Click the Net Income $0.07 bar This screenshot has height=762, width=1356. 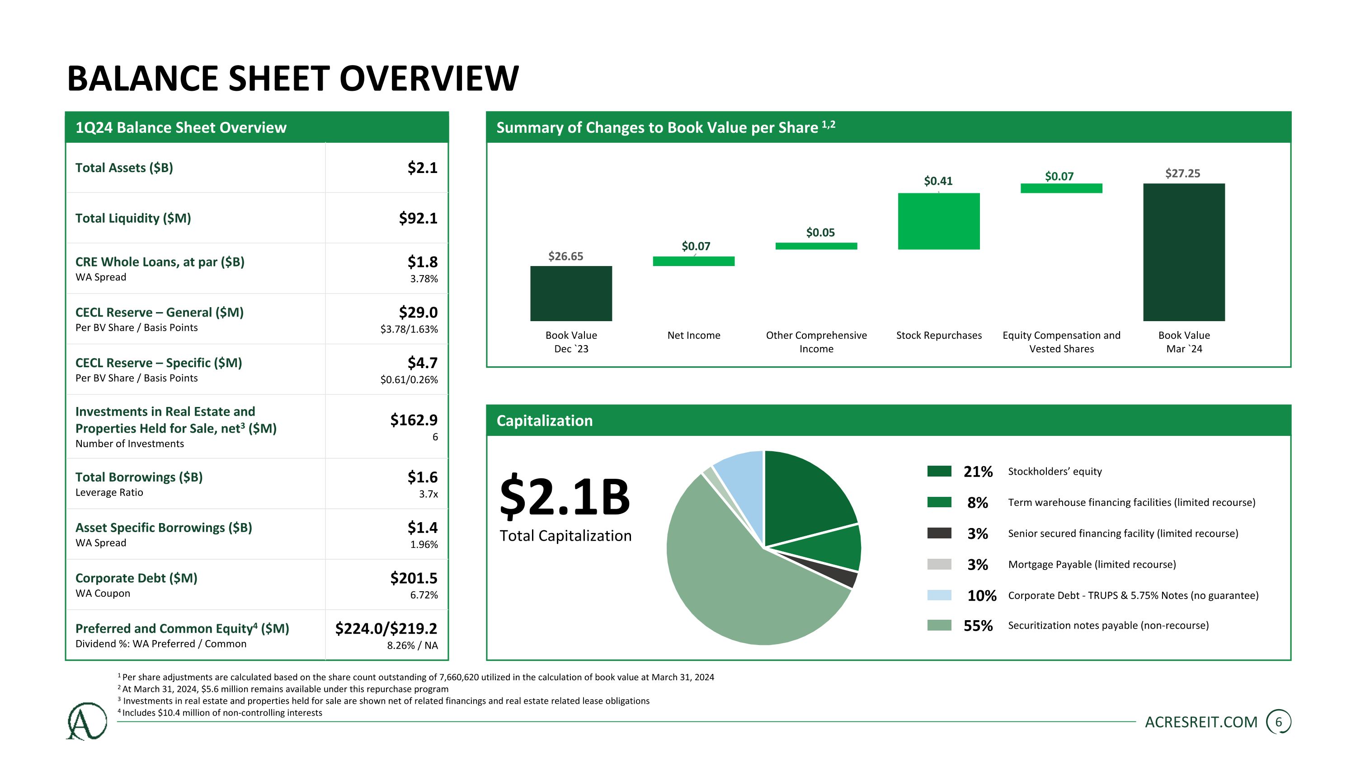tap(693, 262)
